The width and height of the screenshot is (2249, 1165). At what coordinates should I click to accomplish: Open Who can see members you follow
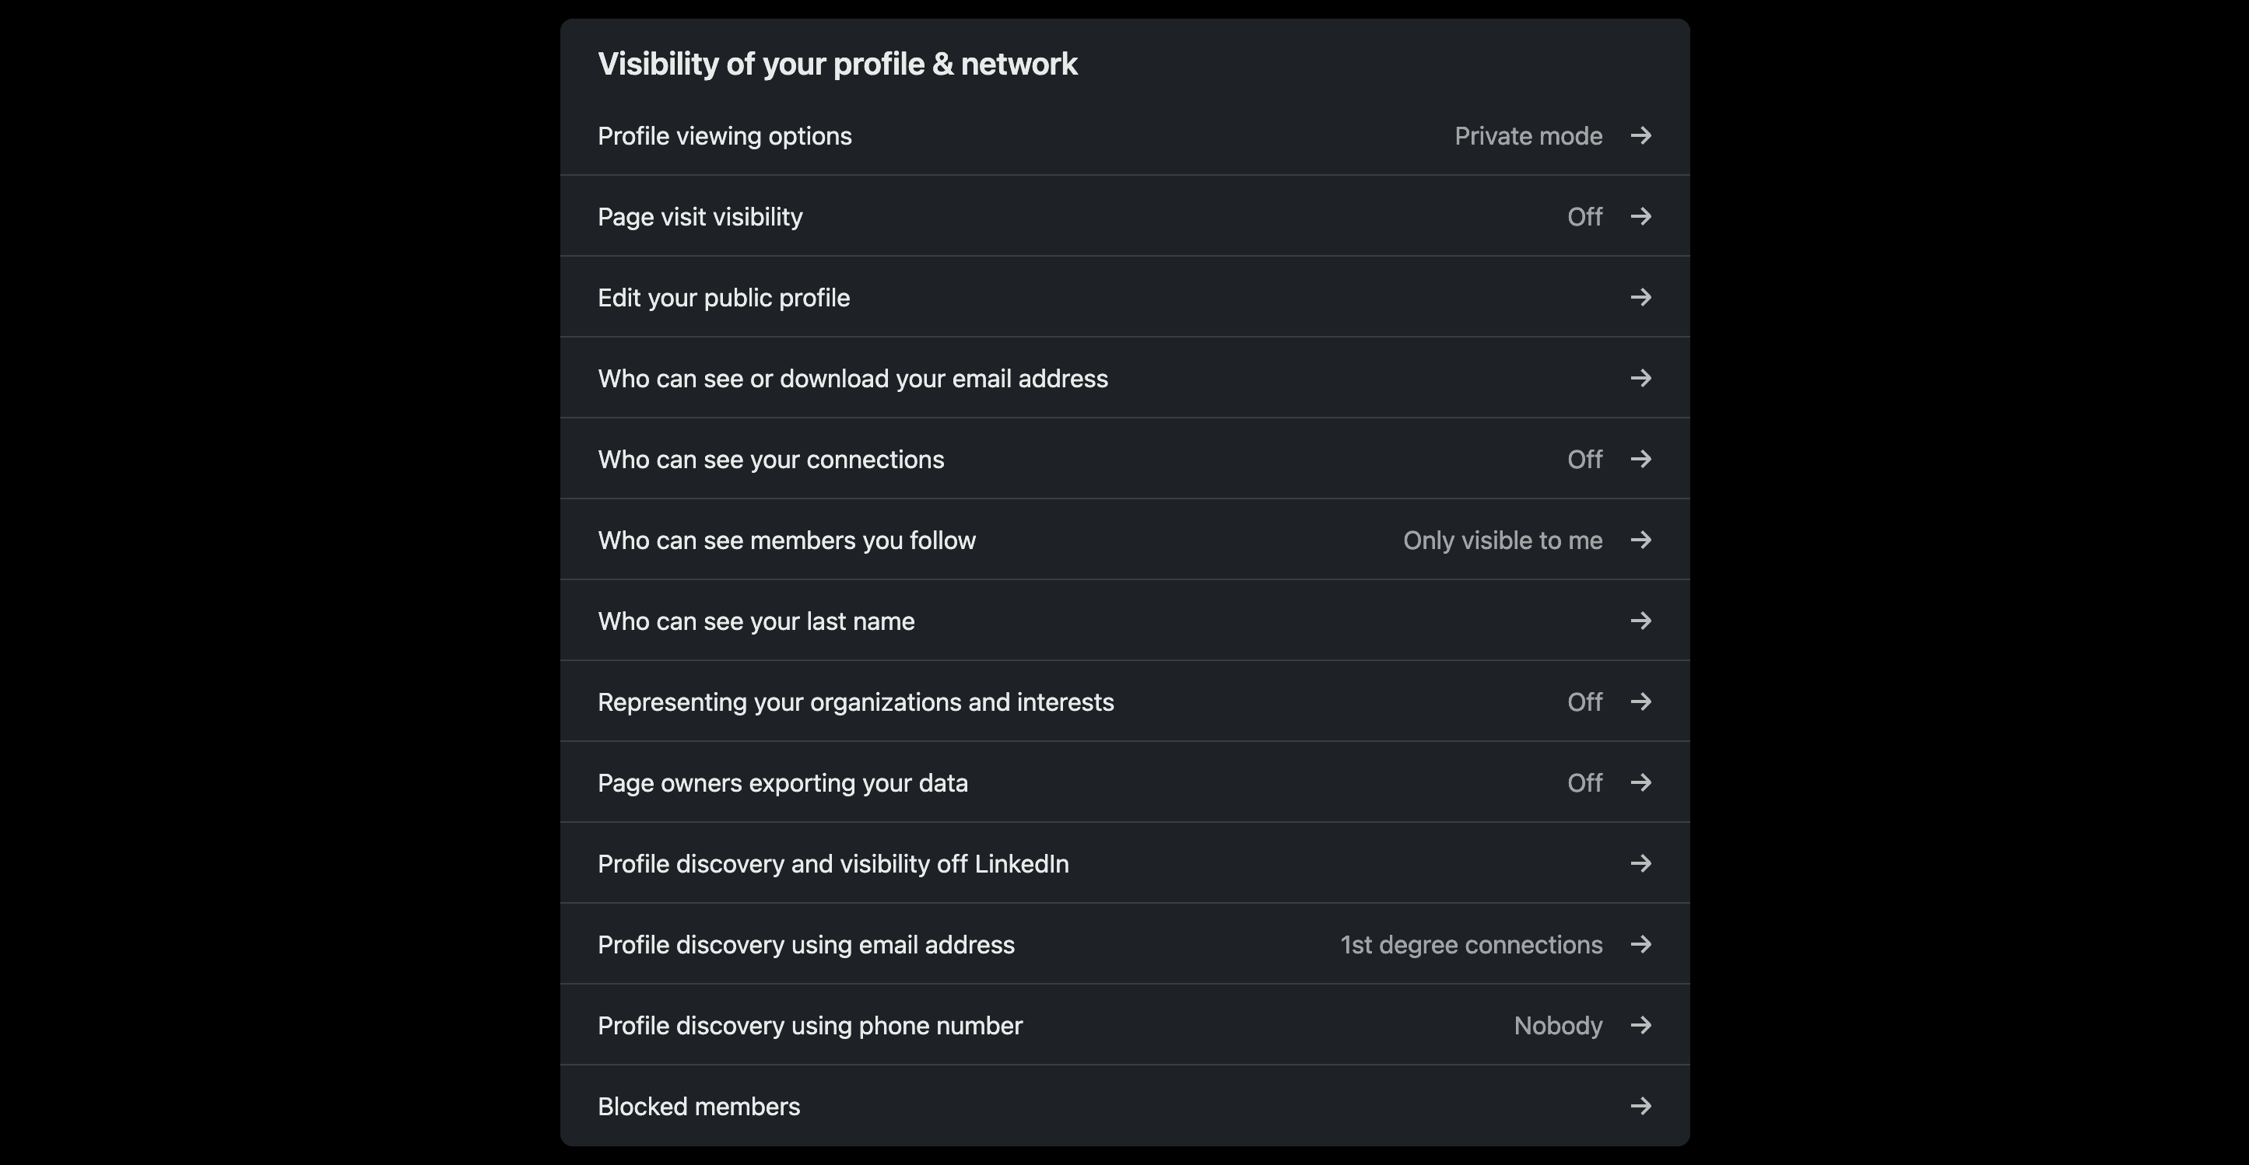point(786,541)
